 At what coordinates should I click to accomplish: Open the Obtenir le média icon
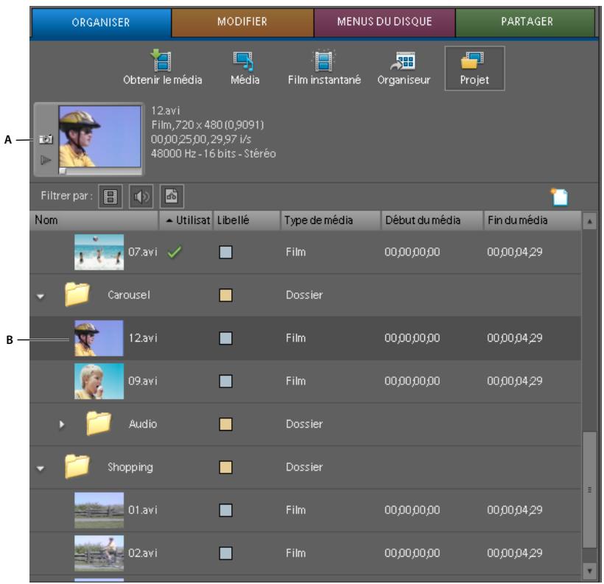point(162,68)
